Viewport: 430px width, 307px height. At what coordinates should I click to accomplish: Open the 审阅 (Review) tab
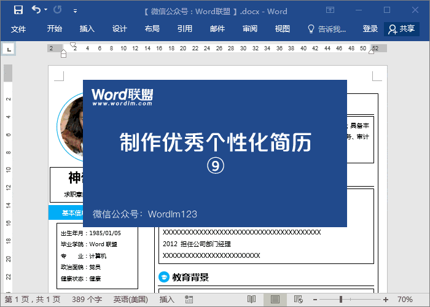(250, 28)
